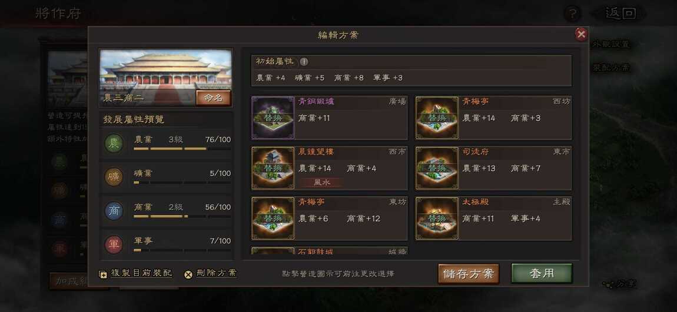Click the round blue 商 commerce icon

coord(114,211)
